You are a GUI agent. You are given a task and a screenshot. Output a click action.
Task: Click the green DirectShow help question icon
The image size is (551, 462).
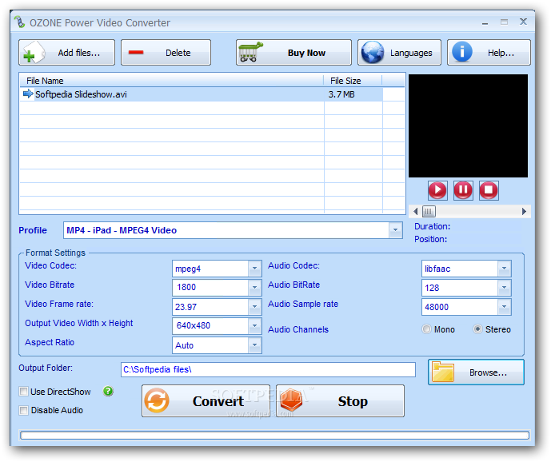click(x=108, y=391)
